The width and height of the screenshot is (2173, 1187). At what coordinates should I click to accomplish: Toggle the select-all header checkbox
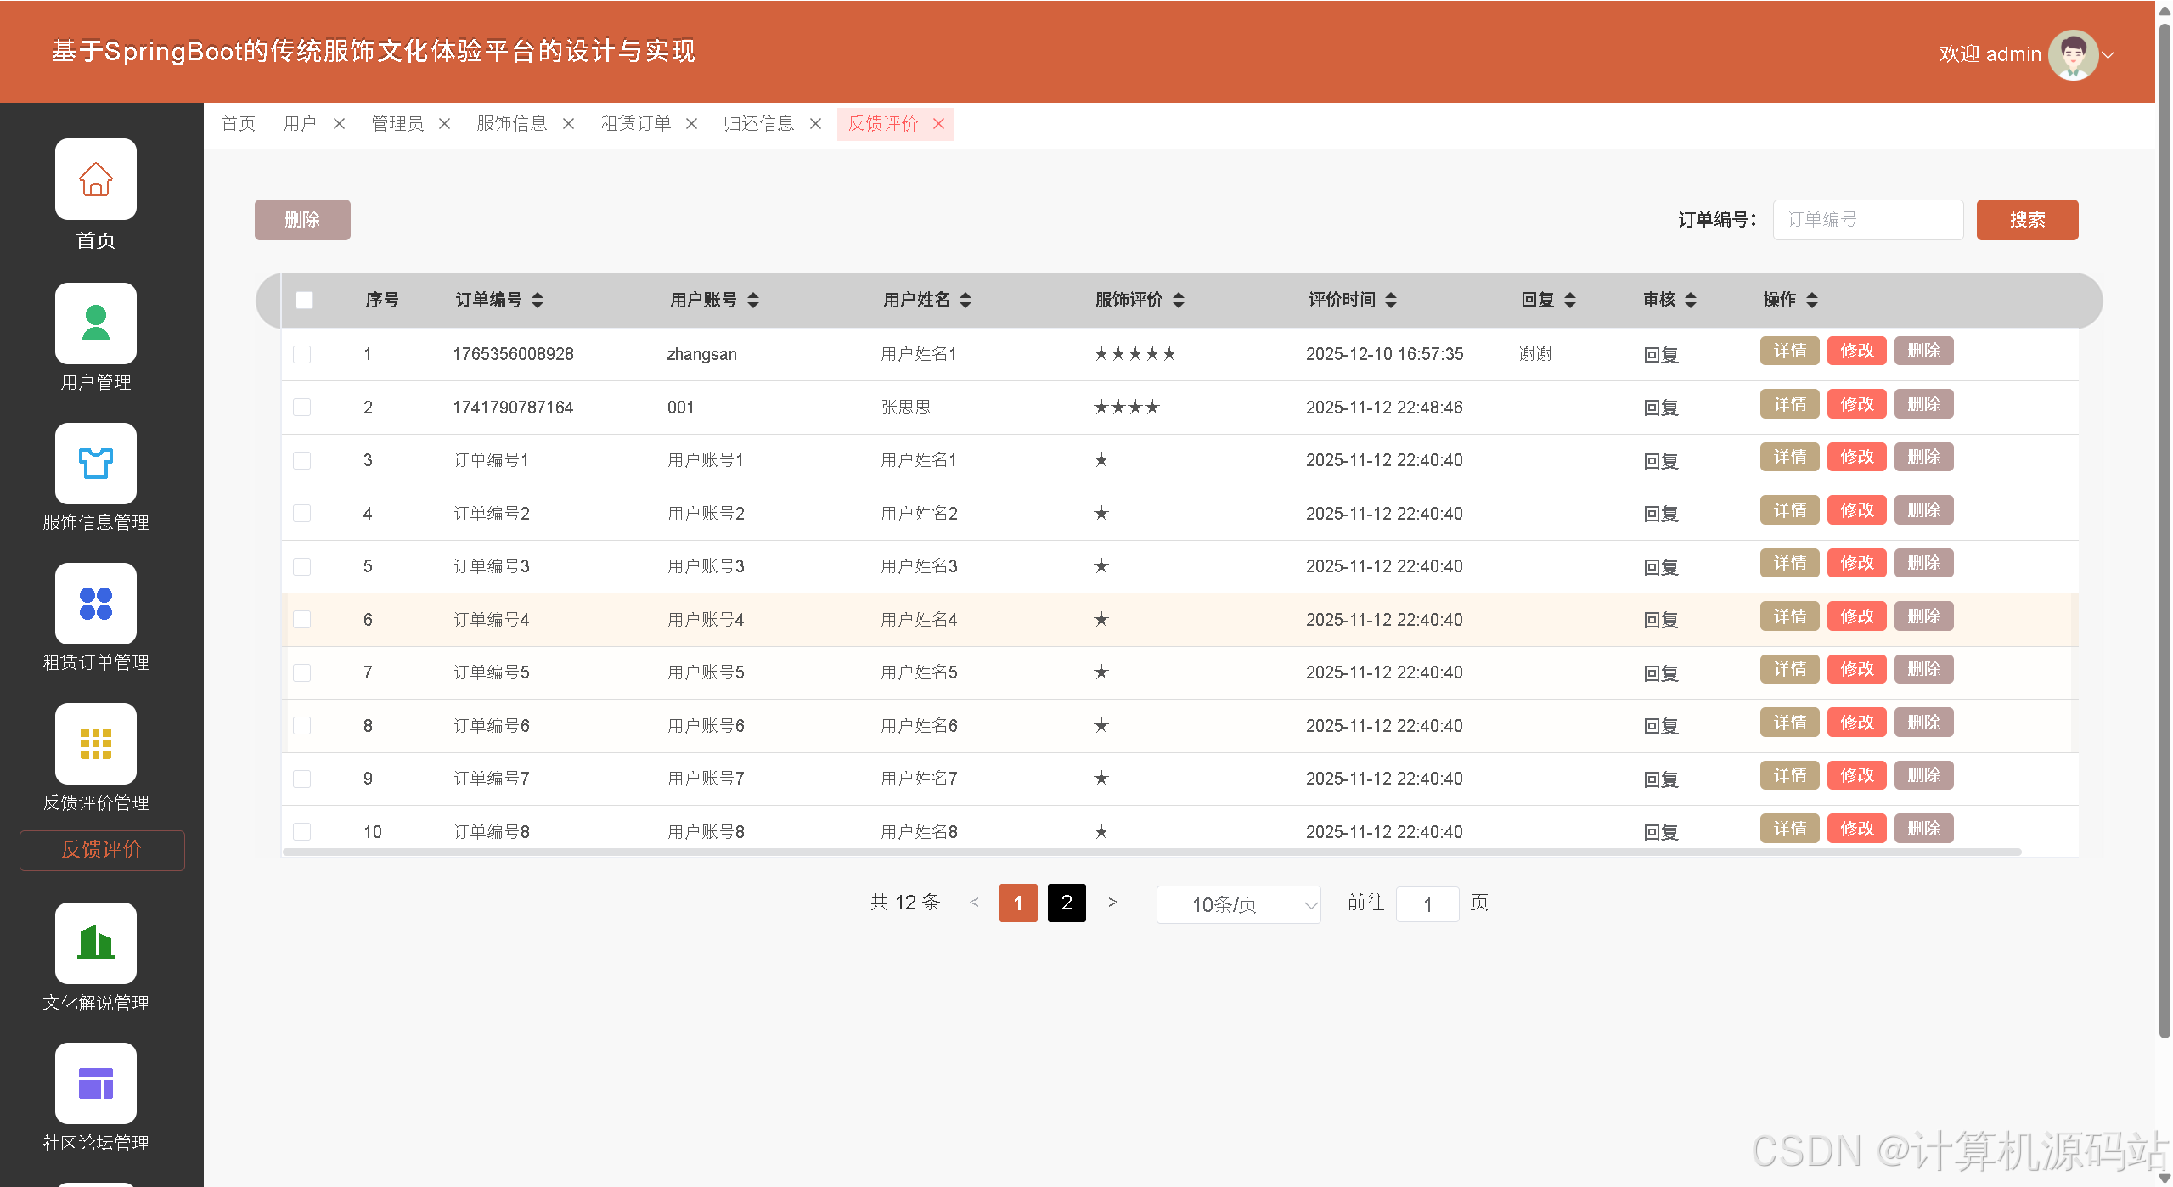304,300
